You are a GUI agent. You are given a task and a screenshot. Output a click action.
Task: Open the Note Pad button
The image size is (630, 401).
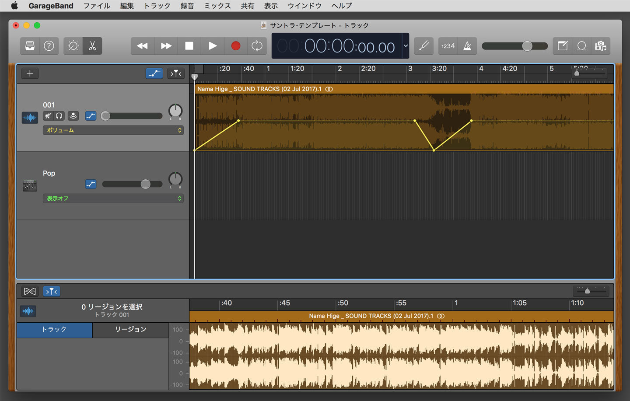(x=563, y=46)
